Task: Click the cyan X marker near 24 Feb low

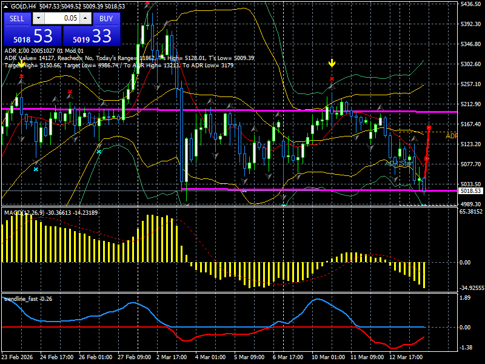Action: click(36, 169)
